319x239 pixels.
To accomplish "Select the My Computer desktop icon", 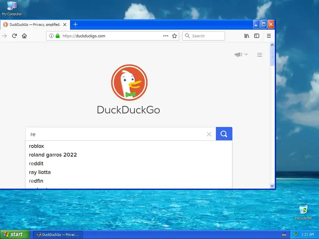I will (12, 8).
